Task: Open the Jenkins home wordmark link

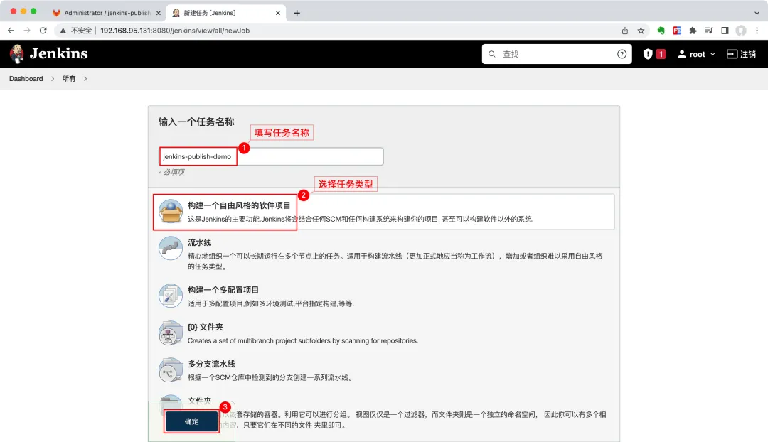Action: pos(59,53)
